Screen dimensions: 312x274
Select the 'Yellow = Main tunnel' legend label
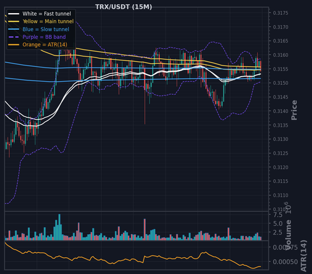48,21
